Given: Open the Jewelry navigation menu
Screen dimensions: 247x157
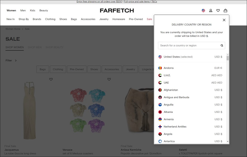Looking at the screenshot, I should (104, 19).
